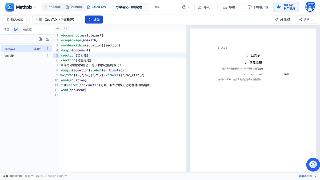
Task: Click the \end{document} line
Action: click(x=74, y=90)
